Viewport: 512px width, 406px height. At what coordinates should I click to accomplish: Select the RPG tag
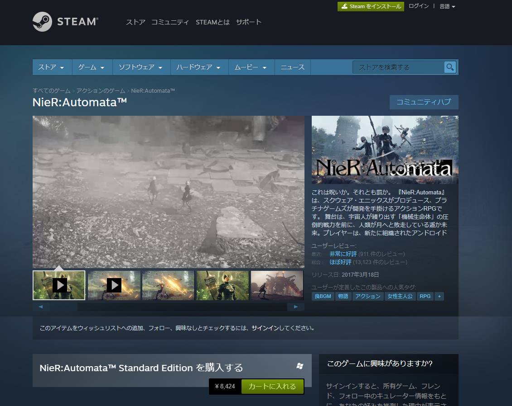coord(425,296)
